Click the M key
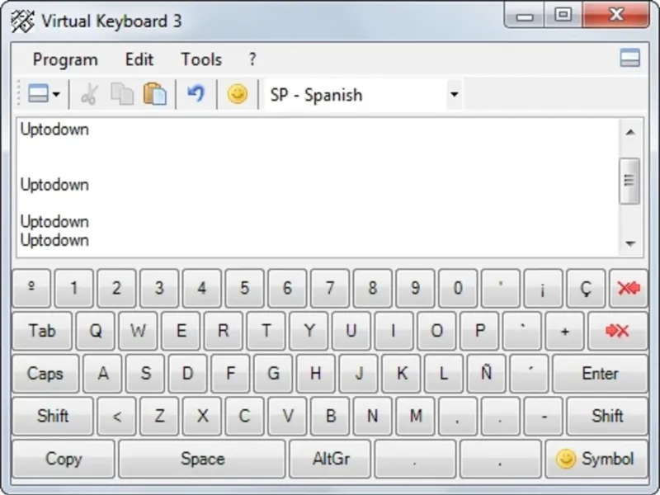Image resolution: width=660 pixels, height=495 pixels. pos(416,416)
